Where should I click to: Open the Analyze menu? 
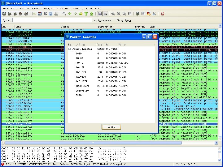point(48,8)
